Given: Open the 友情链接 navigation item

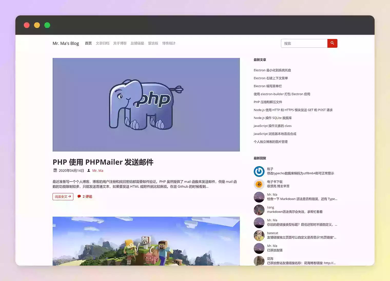Looking at the screenshot, I should click(x=137, y=43).
